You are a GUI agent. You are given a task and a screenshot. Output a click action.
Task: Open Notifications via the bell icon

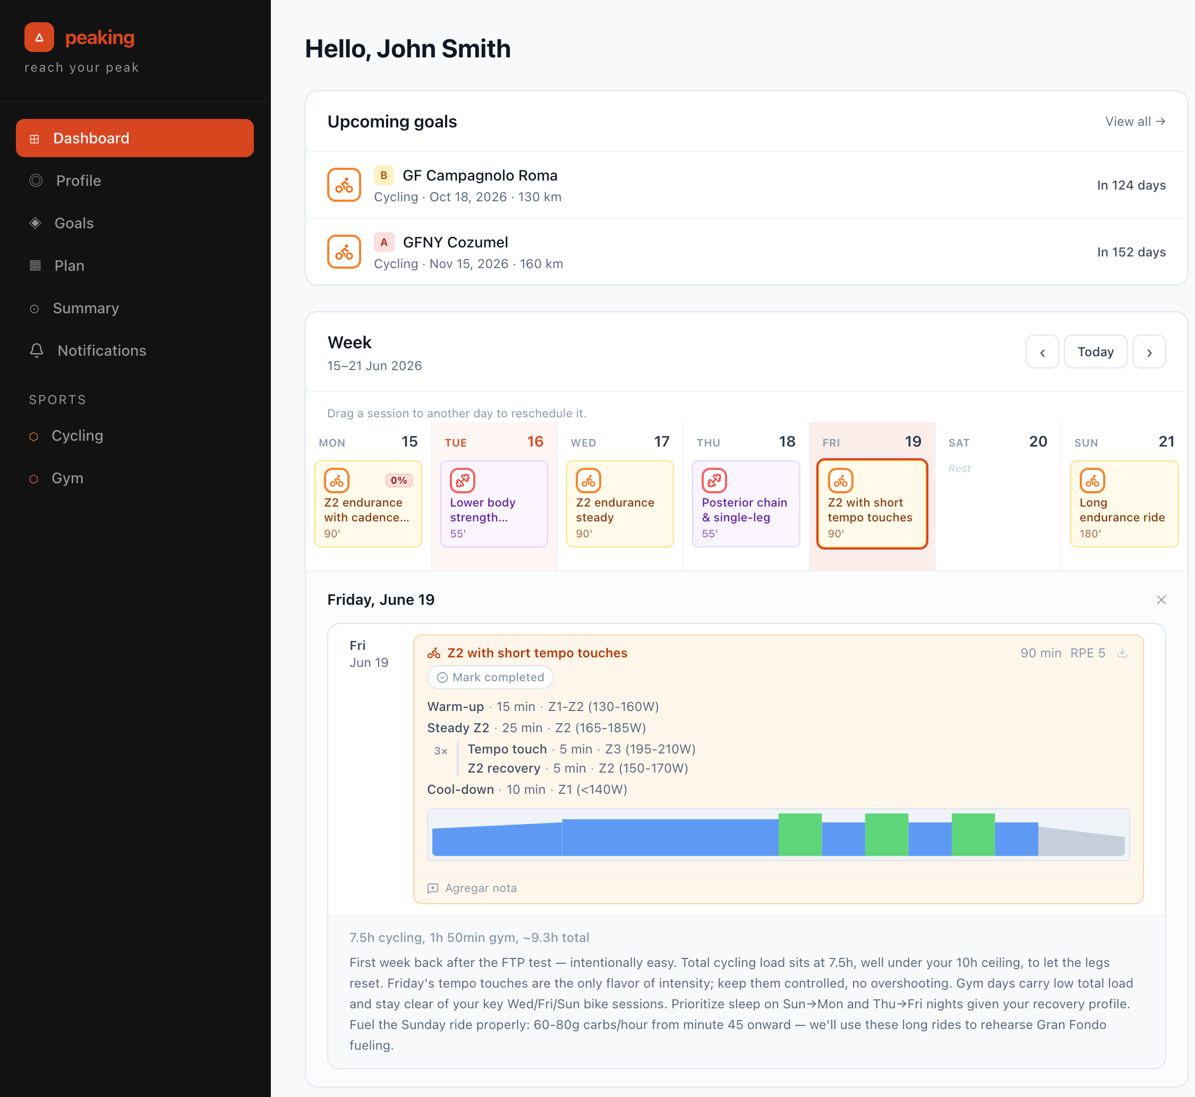click(x=37, y=350)
